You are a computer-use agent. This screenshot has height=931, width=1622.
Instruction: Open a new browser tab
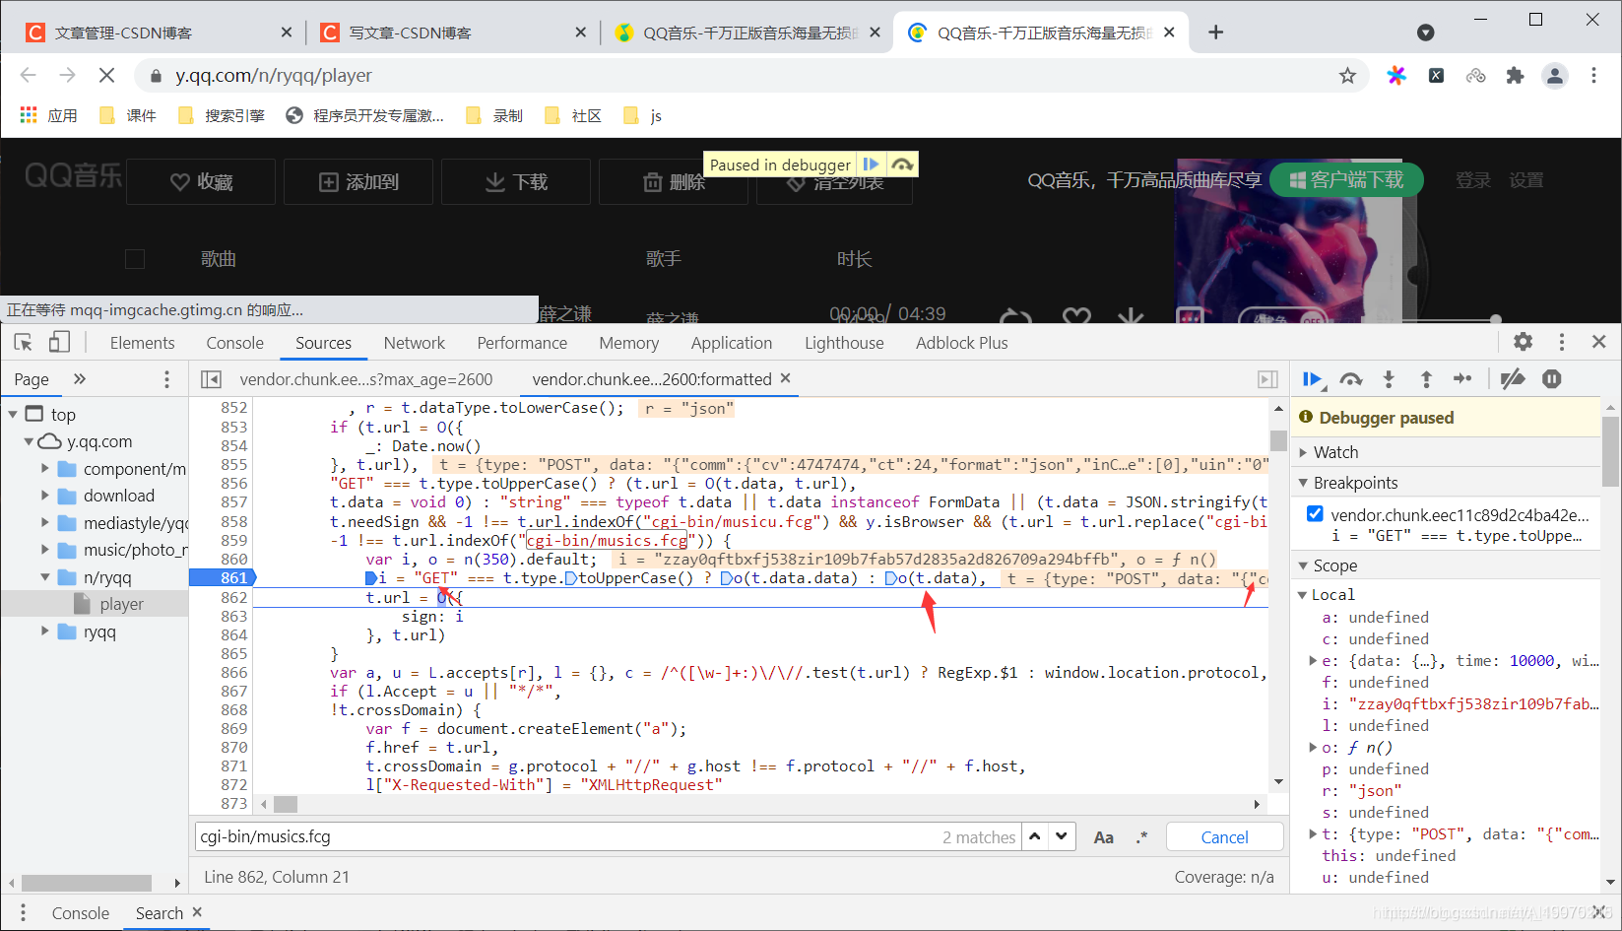1216,33
